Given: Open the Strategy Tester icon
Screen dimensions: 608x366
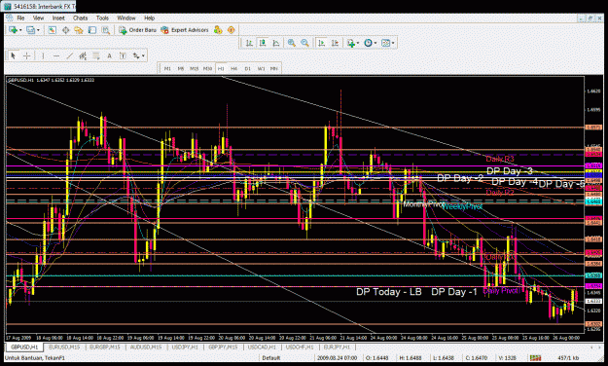Looking at the screenshot, I should 105,30.
